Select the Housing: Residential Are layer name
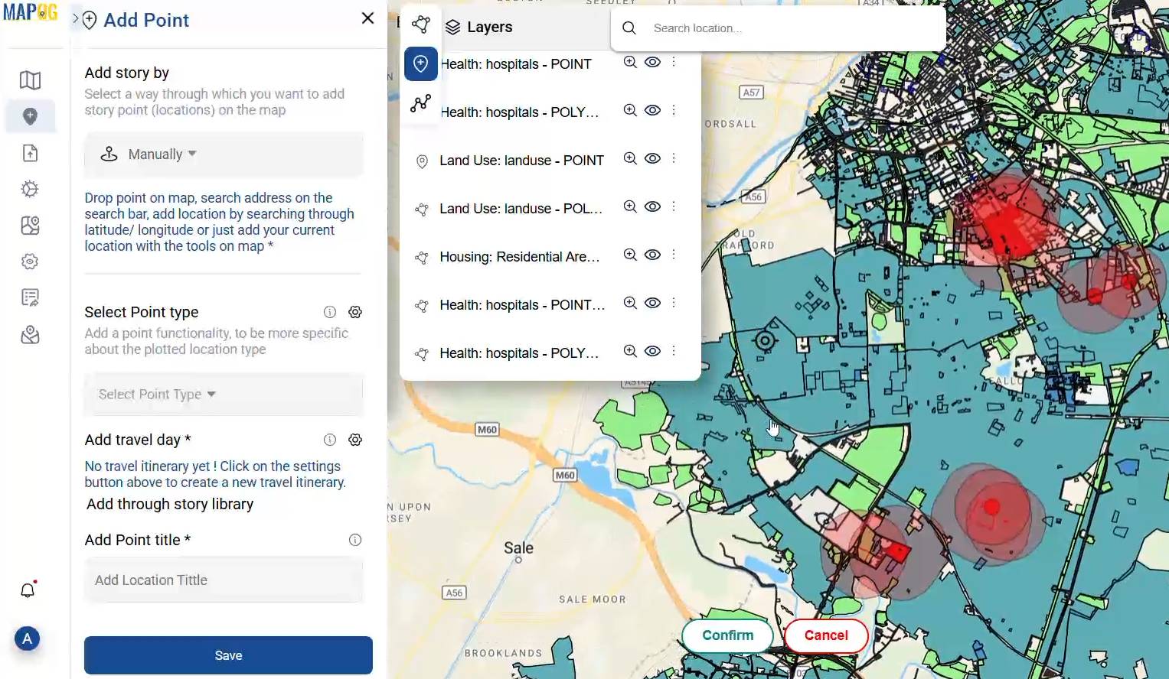The height and width of the screenshot is (679, 1169). (520, 257)
